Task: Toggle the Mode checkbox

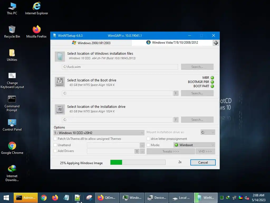Action: click(x=148, y=145)
